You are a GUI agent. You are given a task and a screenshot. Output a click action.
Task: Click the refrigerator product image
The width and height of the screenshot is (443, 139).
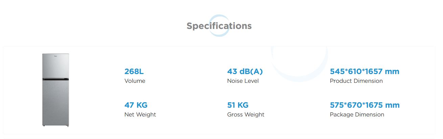pyautogui.click(x=56, y=90)
